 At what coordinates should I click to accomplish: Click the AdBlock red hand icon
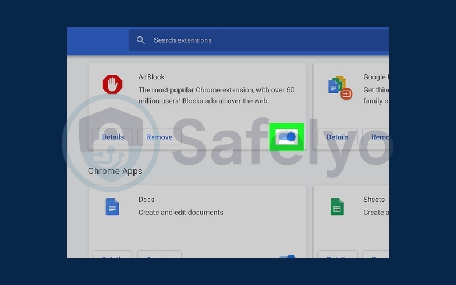[112, 84]
